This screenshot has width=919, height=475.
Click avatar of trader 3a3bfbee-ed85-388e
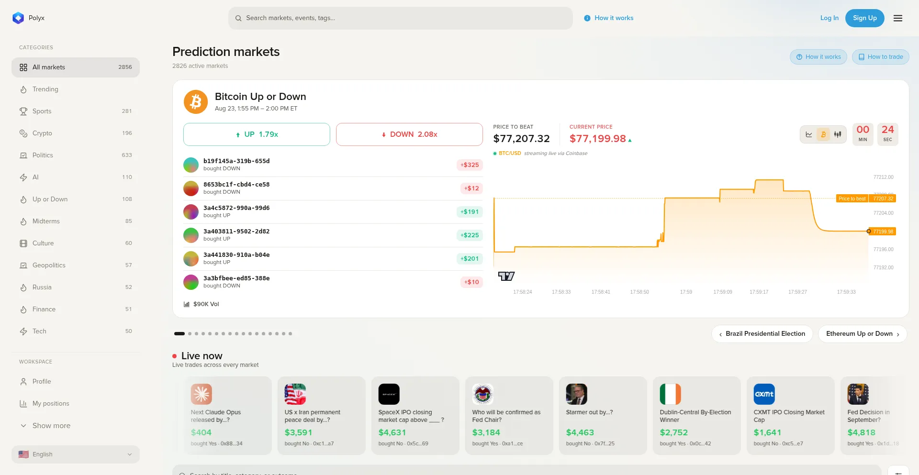(x=191, y=282)
